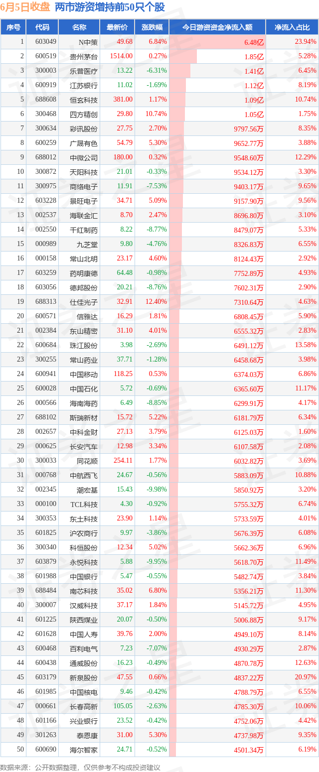Screen dimensions: 319x772
Task: Click net inflow 9797.56万
Action: coord(248,129)
